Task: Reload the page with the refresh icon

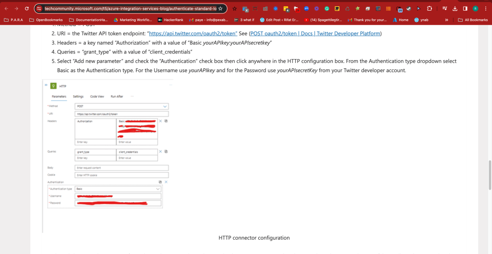Action: 26,9
